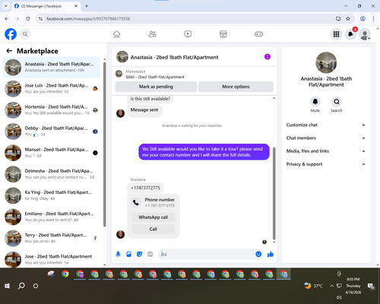The height and width of the screenshot is (304, 380).
Task: Choose a GIF
Action: tap(150, 254)
